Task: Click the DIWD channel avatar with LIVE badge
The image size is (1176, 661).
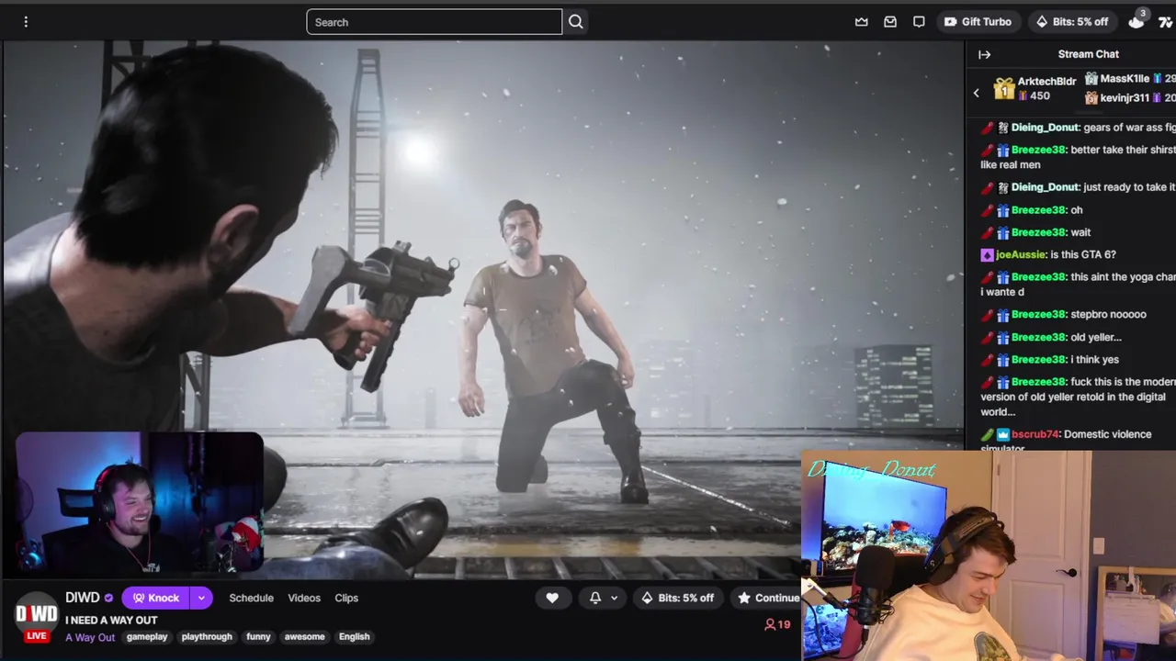Action: 37,615
